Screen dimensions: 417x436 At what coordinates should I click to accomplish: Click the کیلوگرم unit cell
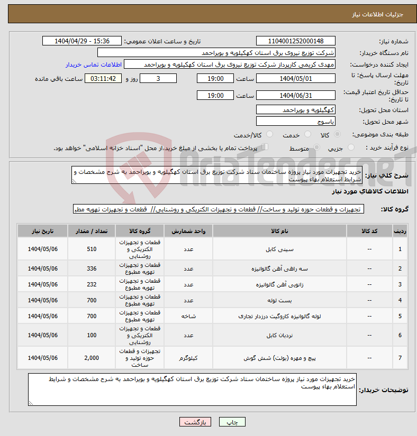[188, 358]
